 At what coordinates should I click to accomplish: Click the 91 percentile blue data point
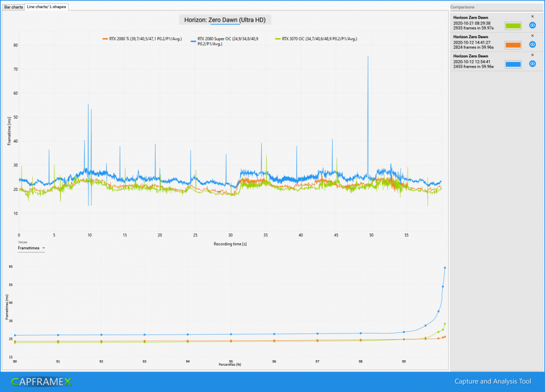(58, 335)
